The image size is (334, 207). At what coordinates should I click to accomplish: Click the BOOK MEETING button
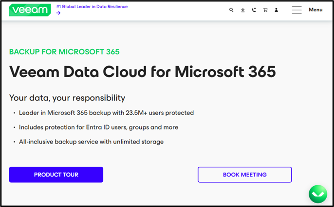point(245,175)
